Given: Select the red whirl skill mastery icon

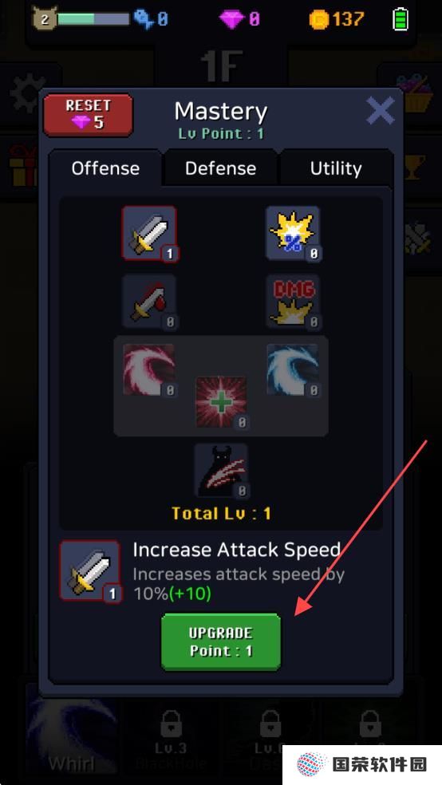Looking at the screenshot, I should pos(149,370).
